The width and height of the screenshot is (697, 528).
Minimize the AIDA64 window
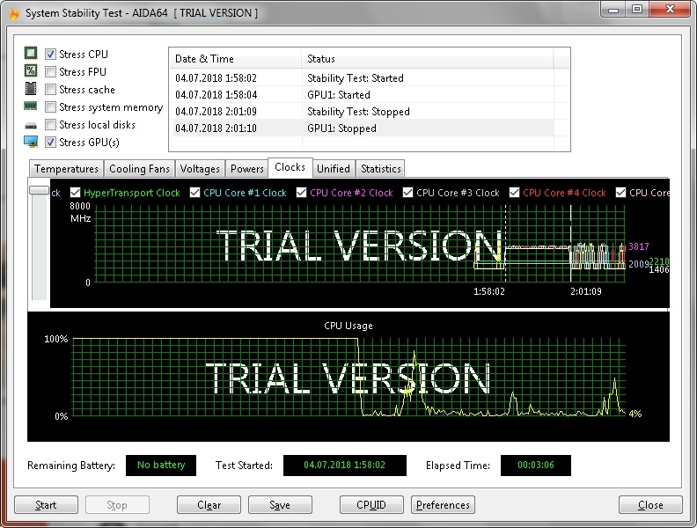tap(613, 10)
